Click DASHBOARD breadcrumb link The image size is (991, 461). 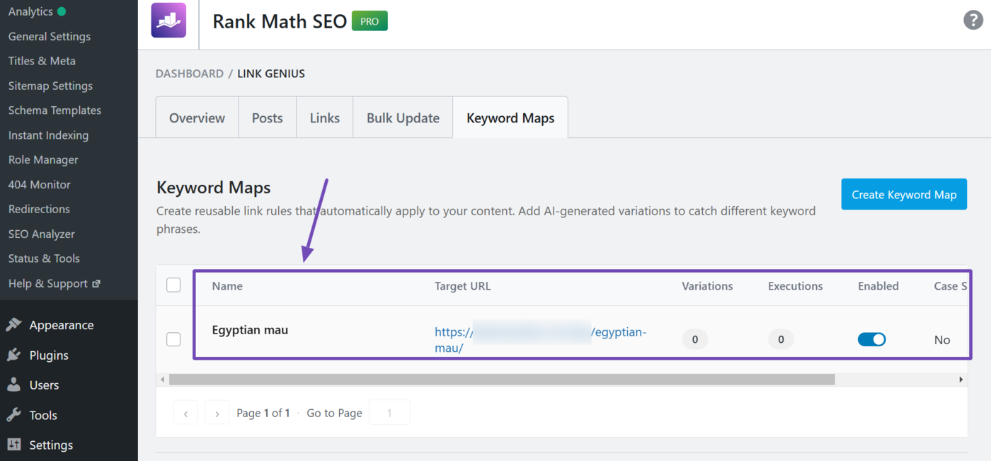click(189, 74)
